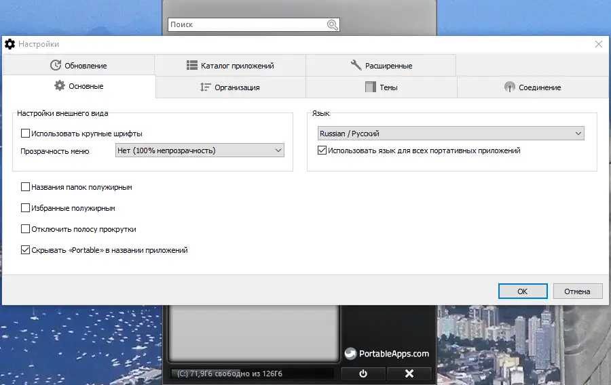Switch to the Организация tab
611x385 pixels.
click(x=230, y=87)
